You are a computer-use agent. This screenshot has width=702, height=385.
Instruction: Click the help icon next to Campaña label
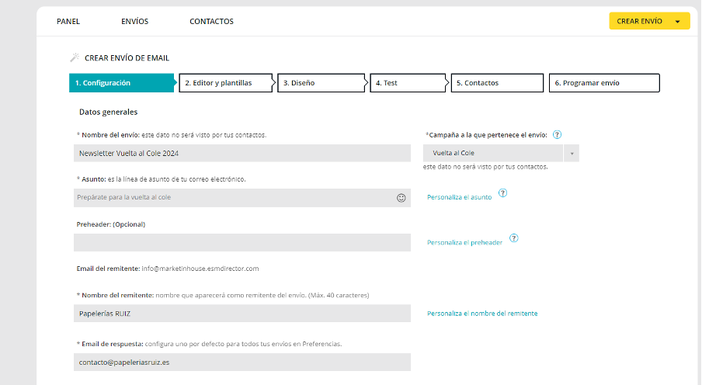[x=557, y=135]
